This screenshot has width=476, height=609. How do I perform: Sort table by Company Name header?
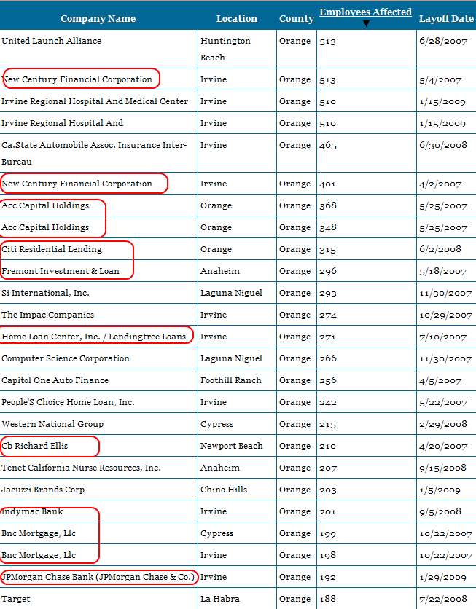98,19
